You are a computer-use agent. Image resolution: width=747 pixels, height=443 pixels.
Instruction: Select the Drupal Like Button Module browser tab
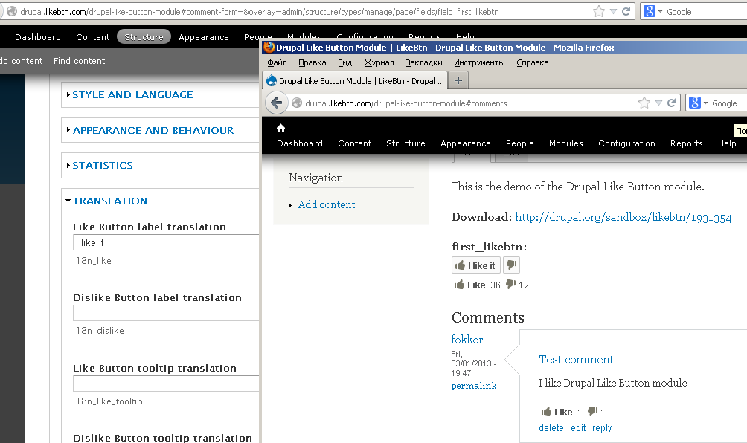pos(355,80)
